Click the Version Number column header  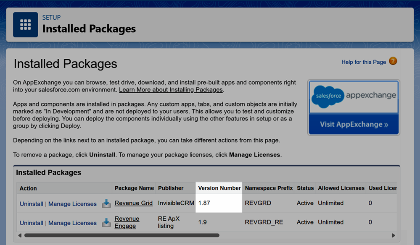219,188
